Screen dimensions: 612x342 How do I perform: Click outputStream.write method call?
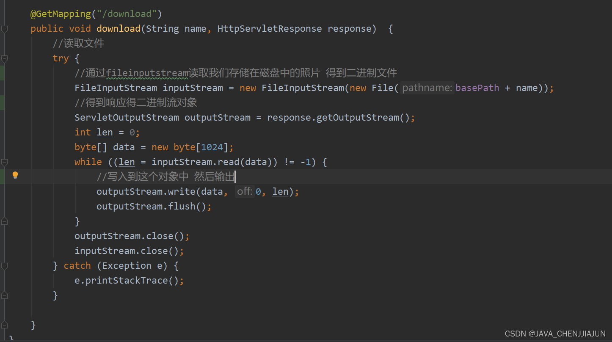pyautogui.click(x=146, y=192)
